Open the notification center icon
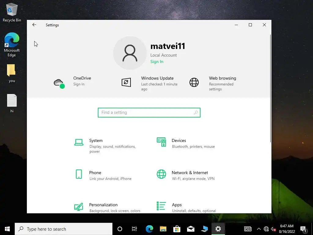This screenshot has width=313, height=235. click(x=303, y=229)
